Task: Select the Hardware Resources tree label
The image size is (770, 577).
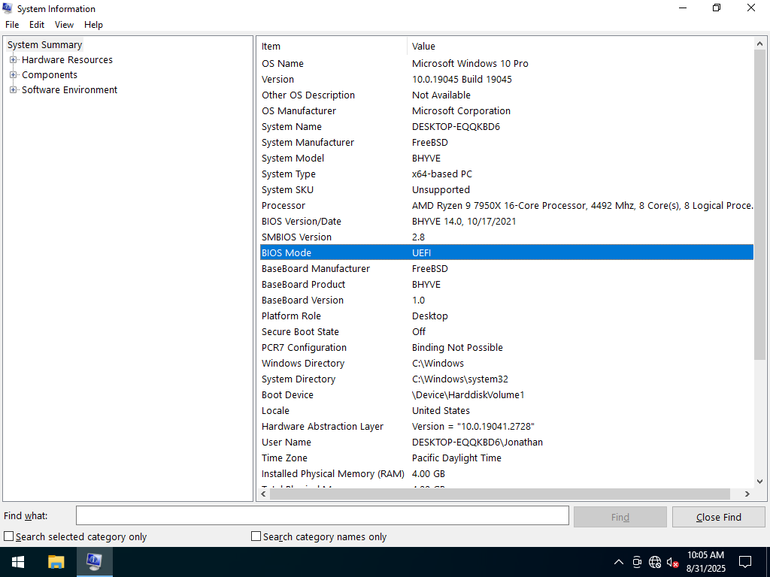Action: click(67, 60)
